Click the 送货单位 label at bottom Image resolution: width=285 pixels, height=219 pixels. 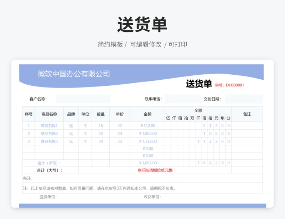click(x=48, y=197)
